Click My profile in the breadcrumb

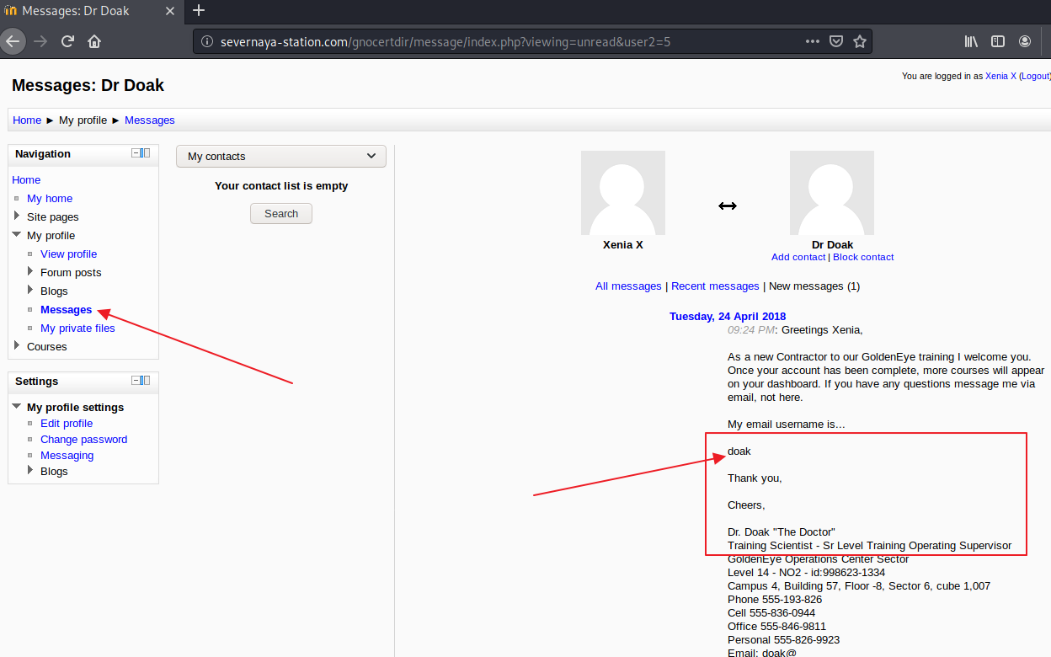(x=83, y=120)
